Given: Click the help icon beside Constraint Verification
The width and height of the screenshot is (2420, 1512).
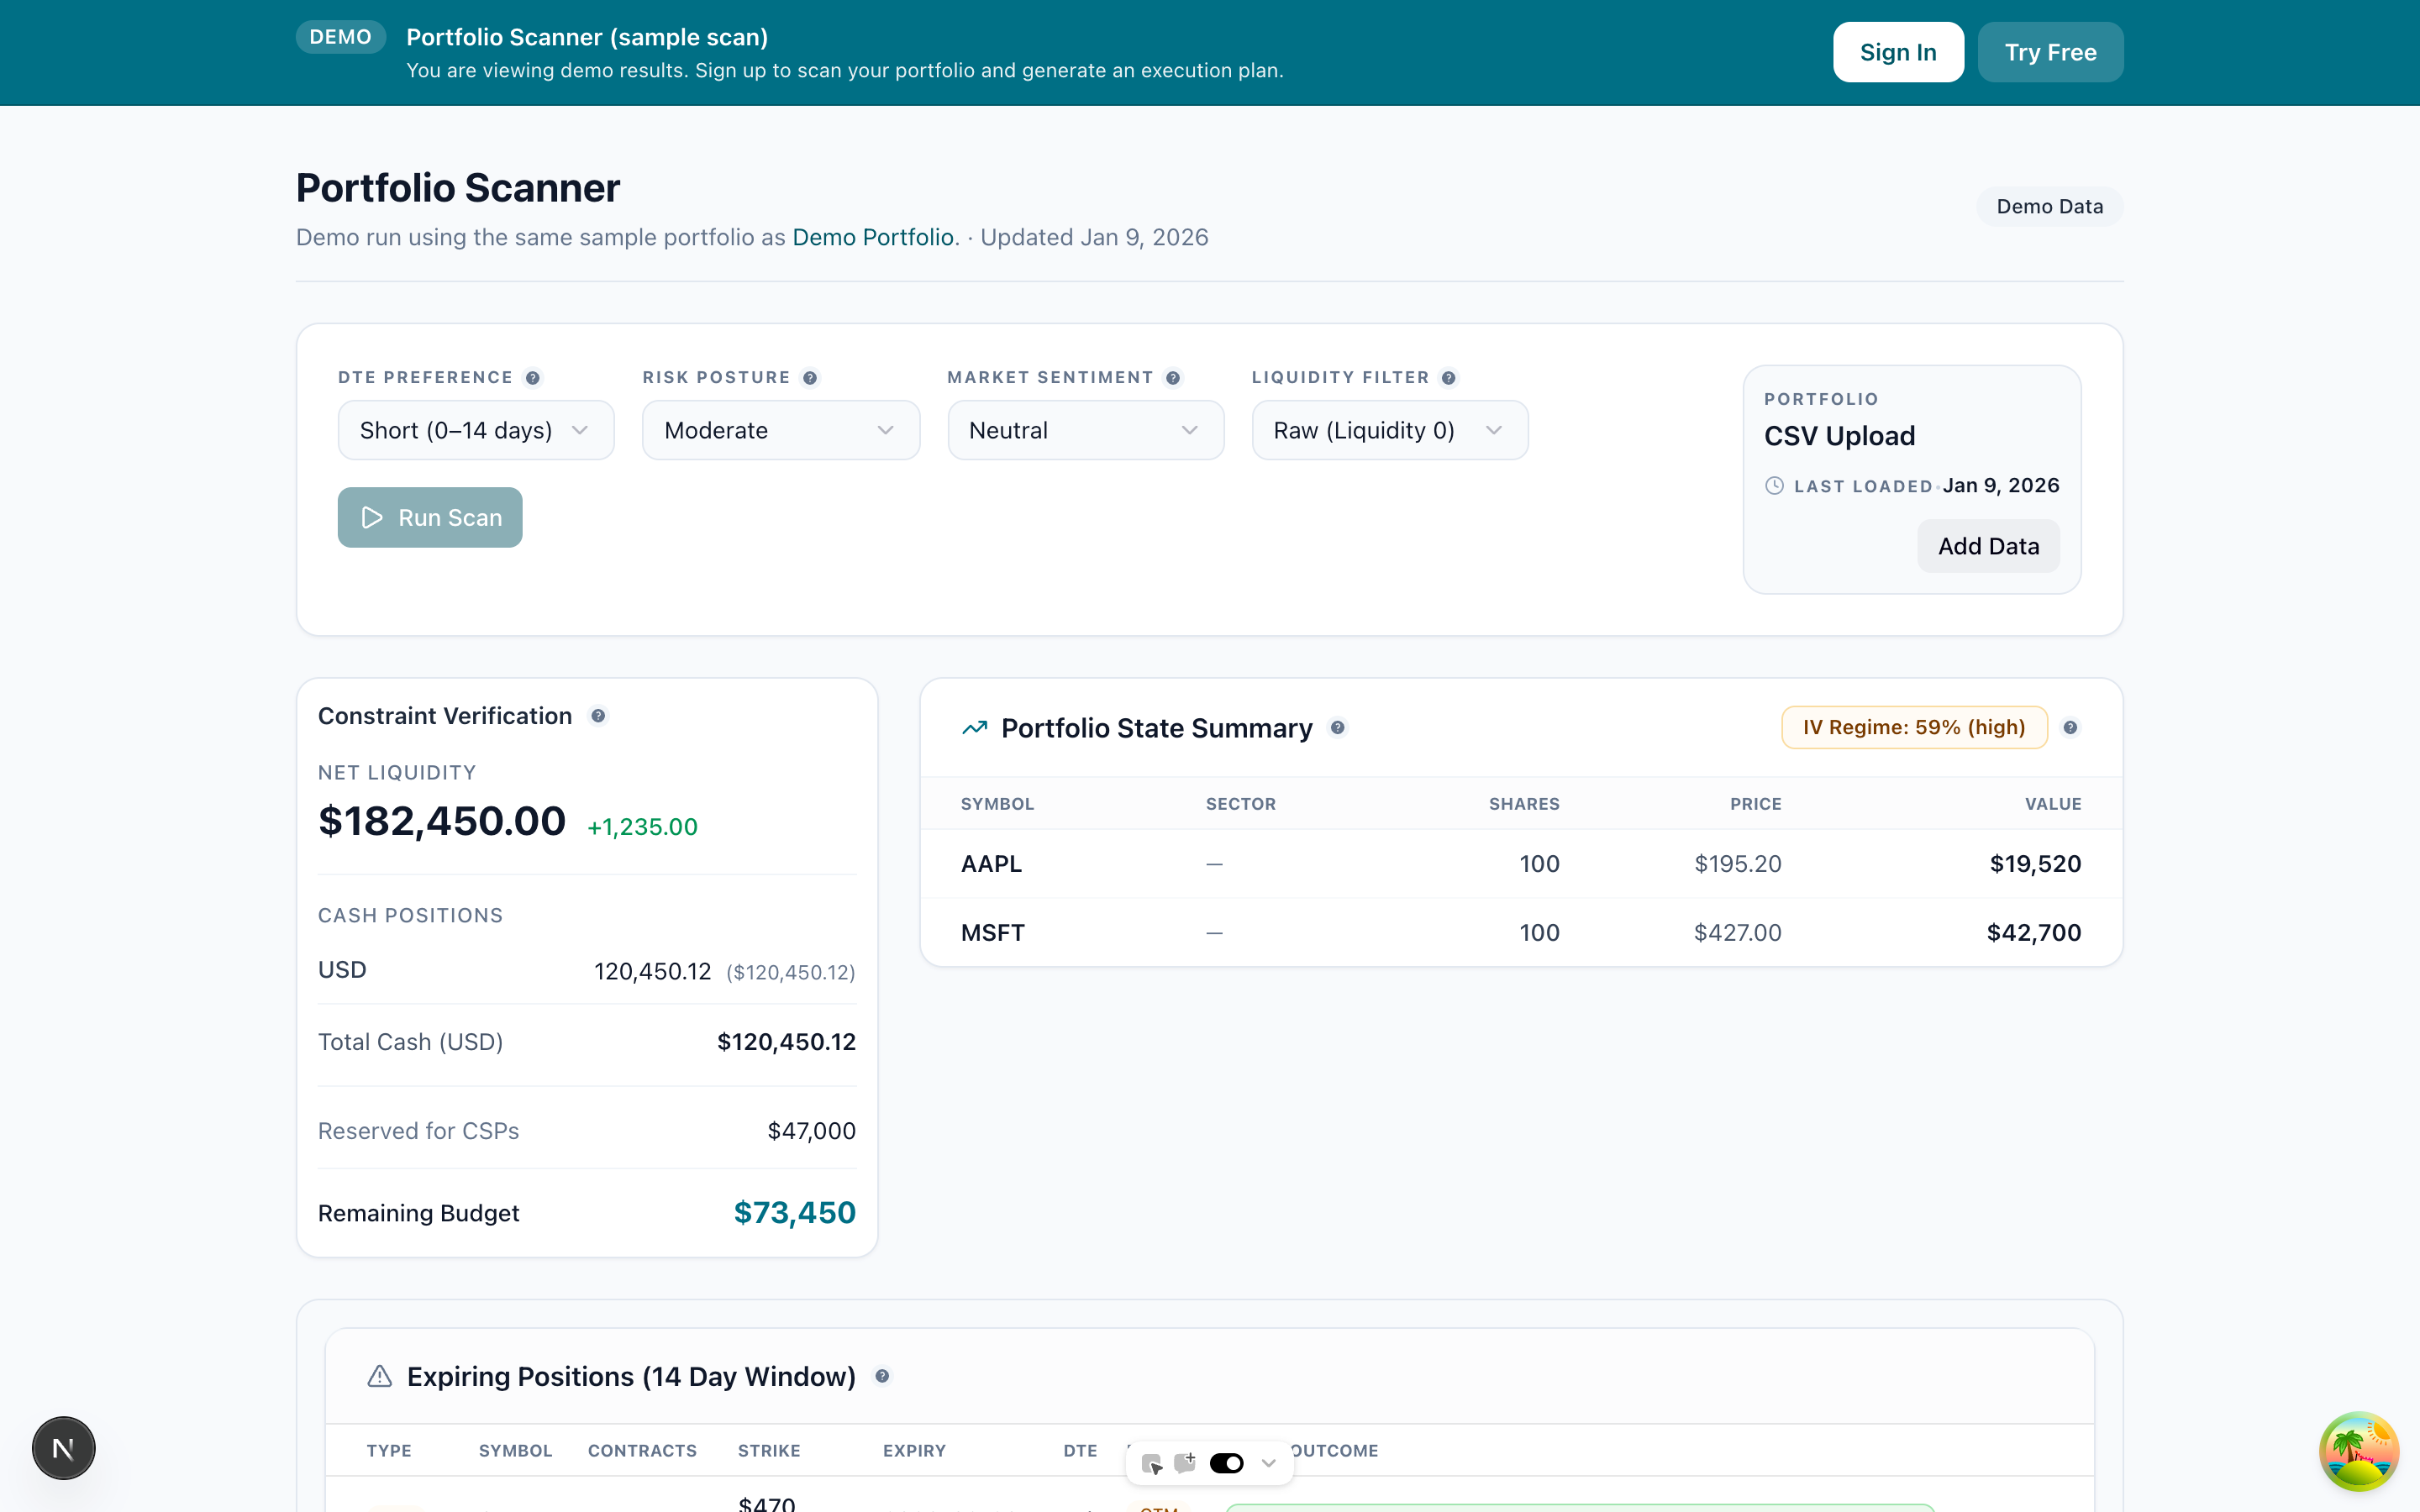Looking at the screenshot, I should click(x=598, y=715).
